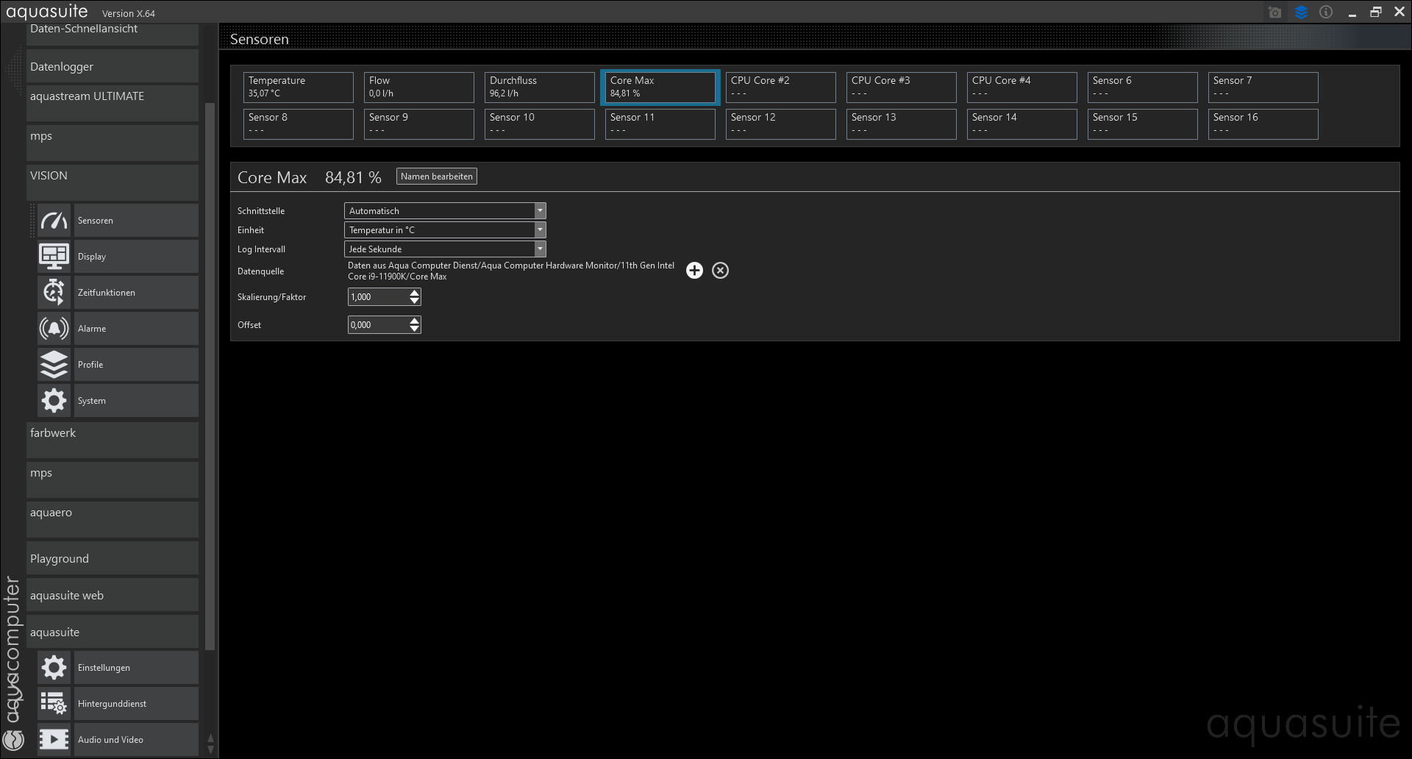The height and width of the screenshot is (759, 1412).
Task: Select the Durchfluss sensor tile
Action: [539, 87]
